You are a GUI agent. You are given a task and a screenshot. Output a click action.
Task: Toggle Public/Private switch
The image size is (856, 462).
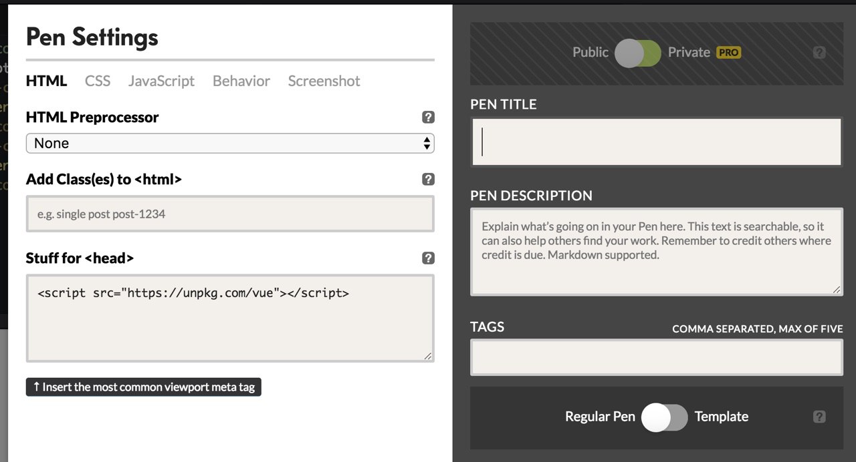pos(638,53)
